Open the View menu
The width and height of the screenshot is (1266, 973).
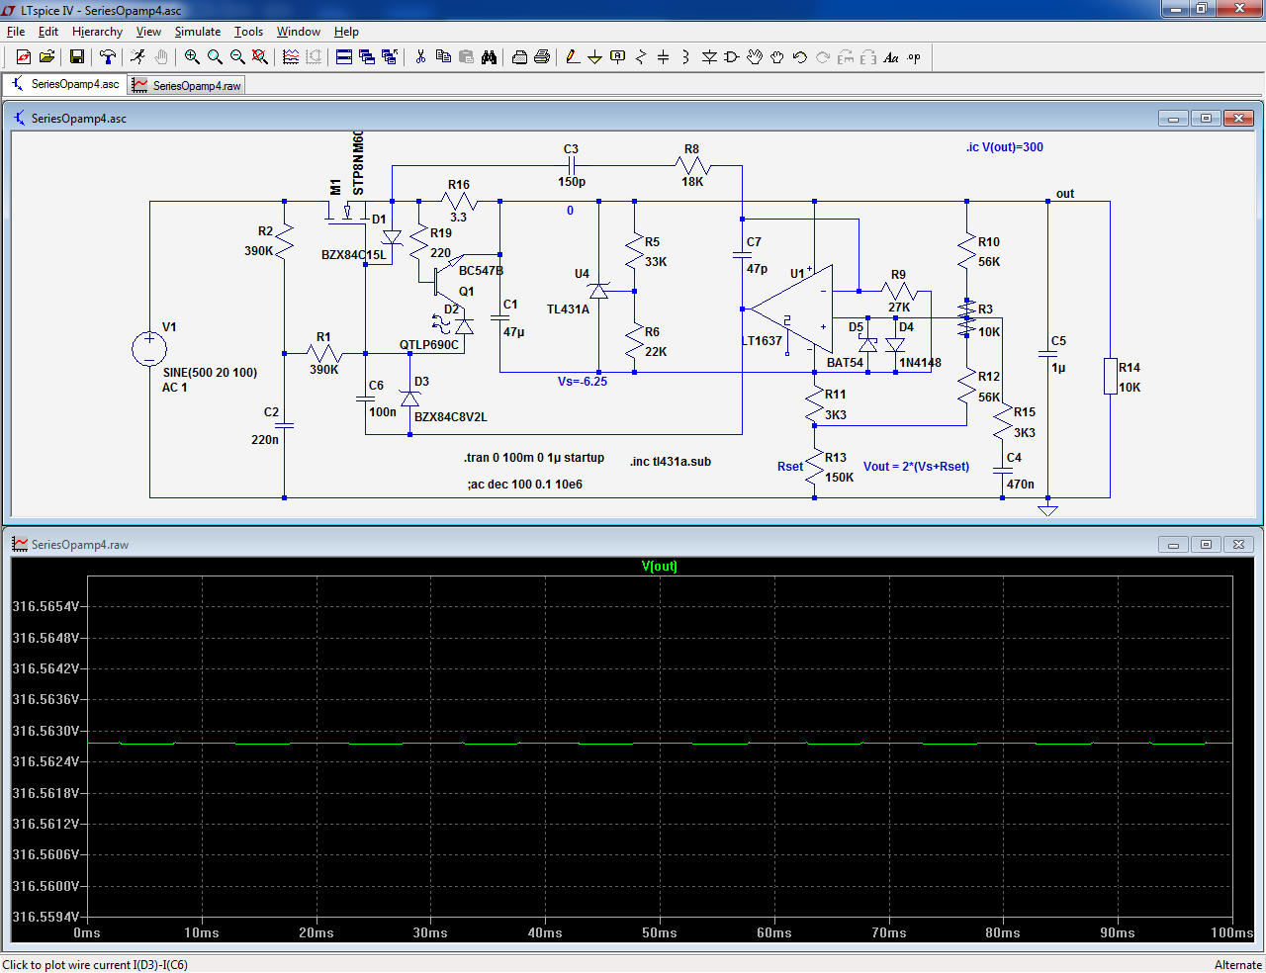click(x=148, y=32)
